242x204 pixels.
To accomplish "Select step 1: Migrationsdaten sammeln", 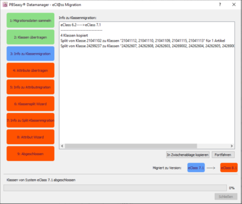I will coord(30,20).
